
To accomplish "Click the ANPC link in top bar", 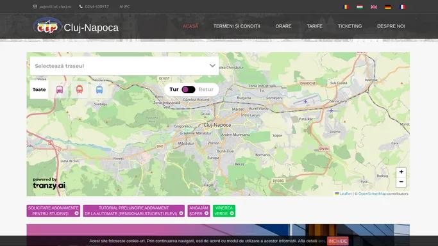I will pos(124,6).
